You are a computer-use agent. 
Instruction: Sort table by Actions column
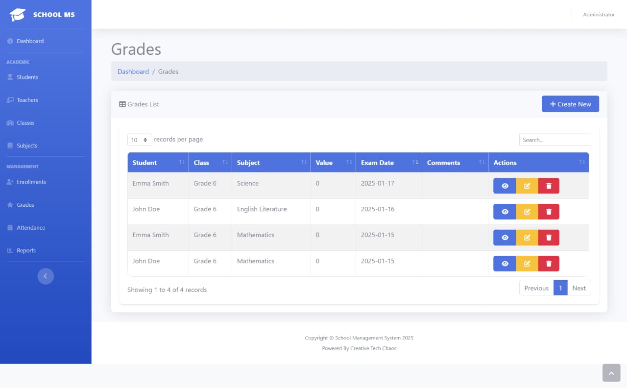539,163
